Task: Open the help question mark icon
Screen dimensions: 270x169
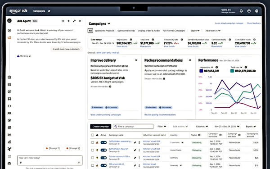Action: click(249, 11)
